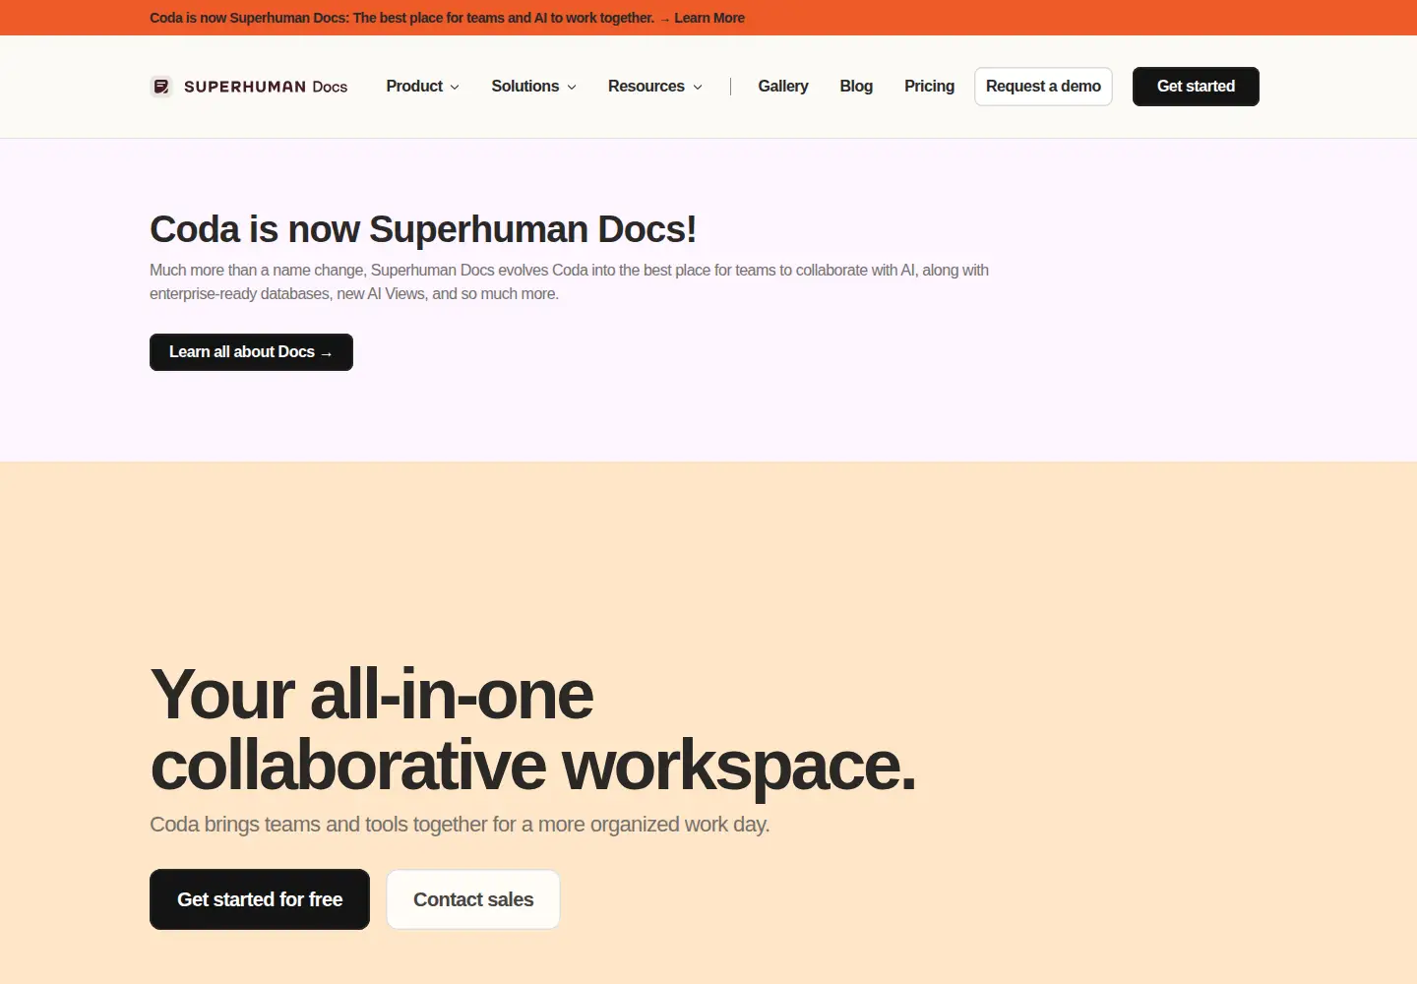Click the Request a demo button
Image resolution: width=1417 pixels, height=984 pixels.
1043,87
